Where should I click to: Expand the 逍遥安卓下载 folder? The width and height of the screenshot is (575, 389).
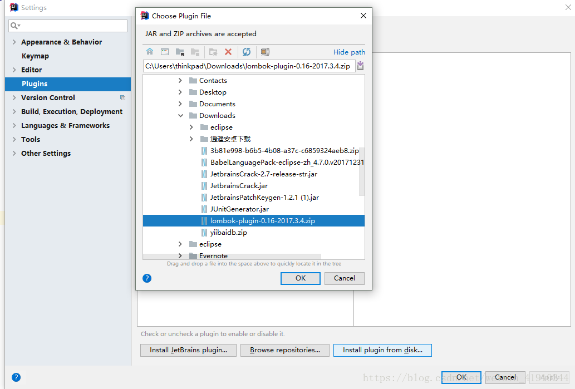(x=191, y=139)
